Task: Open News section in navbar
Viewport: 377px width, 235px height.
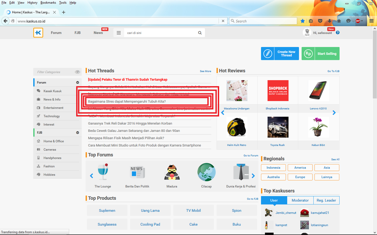Action: coord(98,33)
